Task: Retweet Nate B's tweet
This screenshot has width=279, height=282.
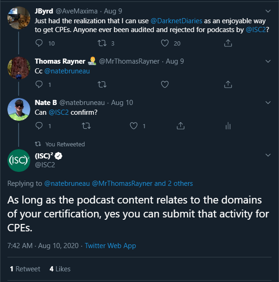Action: click(86, 126)
